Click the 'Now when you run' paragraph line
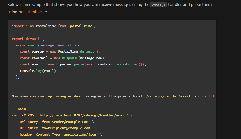The image size is (241, 139). [x=114, y=96]
